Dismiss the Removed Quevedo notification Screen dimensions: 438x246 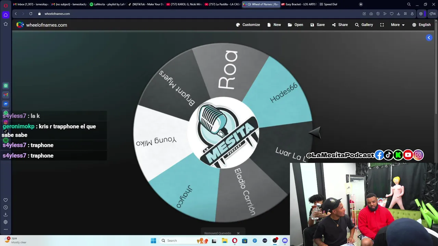(238, 233)
